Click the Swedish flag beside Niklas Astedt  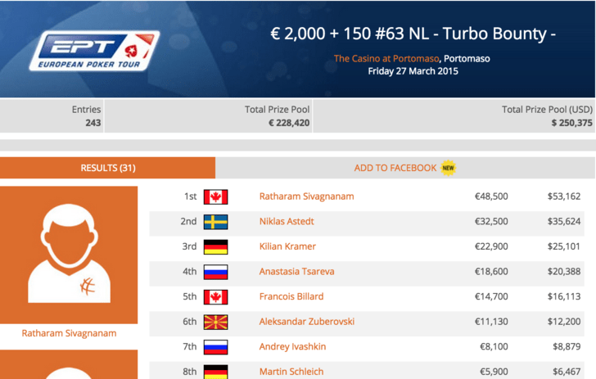(215, 222)
